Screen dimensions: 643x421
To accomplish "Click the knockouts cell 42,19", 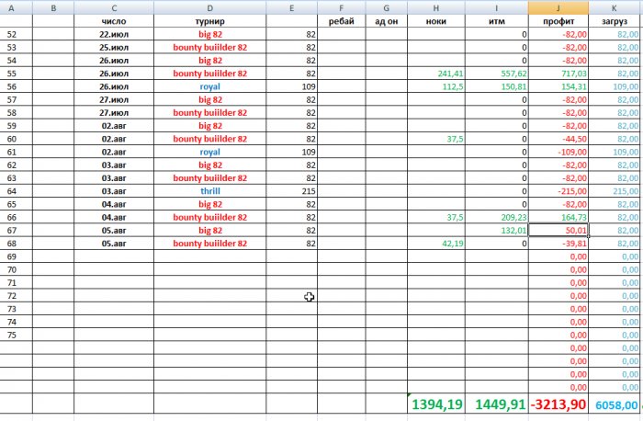I will click(436, 244).
